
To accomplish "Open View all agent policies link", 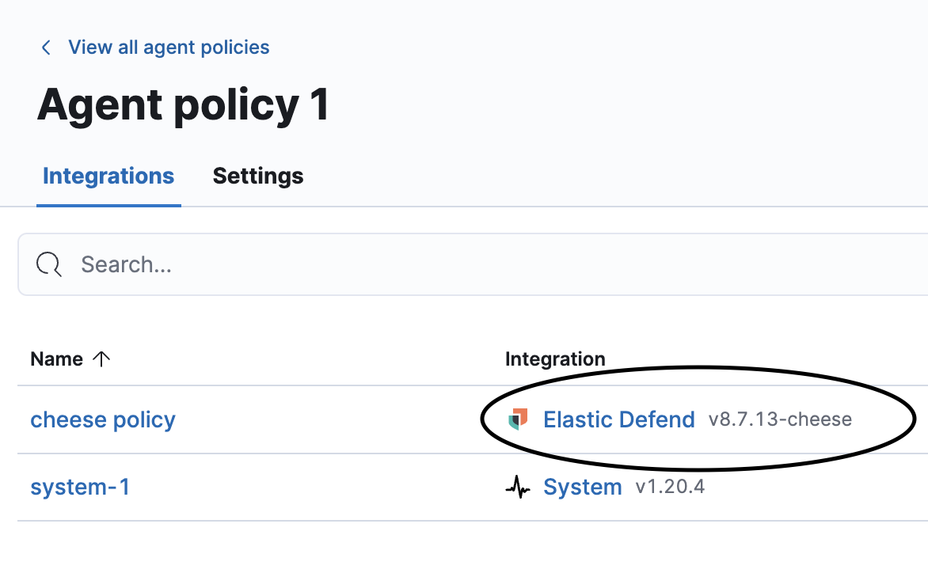I will coord(169,47).
